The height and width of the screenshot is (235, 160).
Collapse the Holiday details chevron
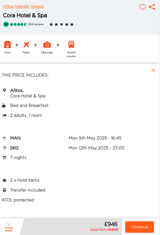pyautogui.click(x=9, y=224)
